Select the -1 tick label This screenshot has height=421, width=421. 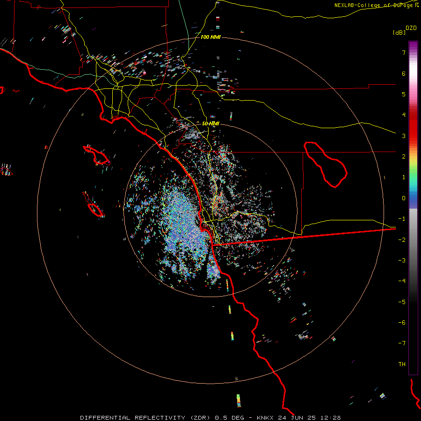pyautogui.click(x=402, y=219)
